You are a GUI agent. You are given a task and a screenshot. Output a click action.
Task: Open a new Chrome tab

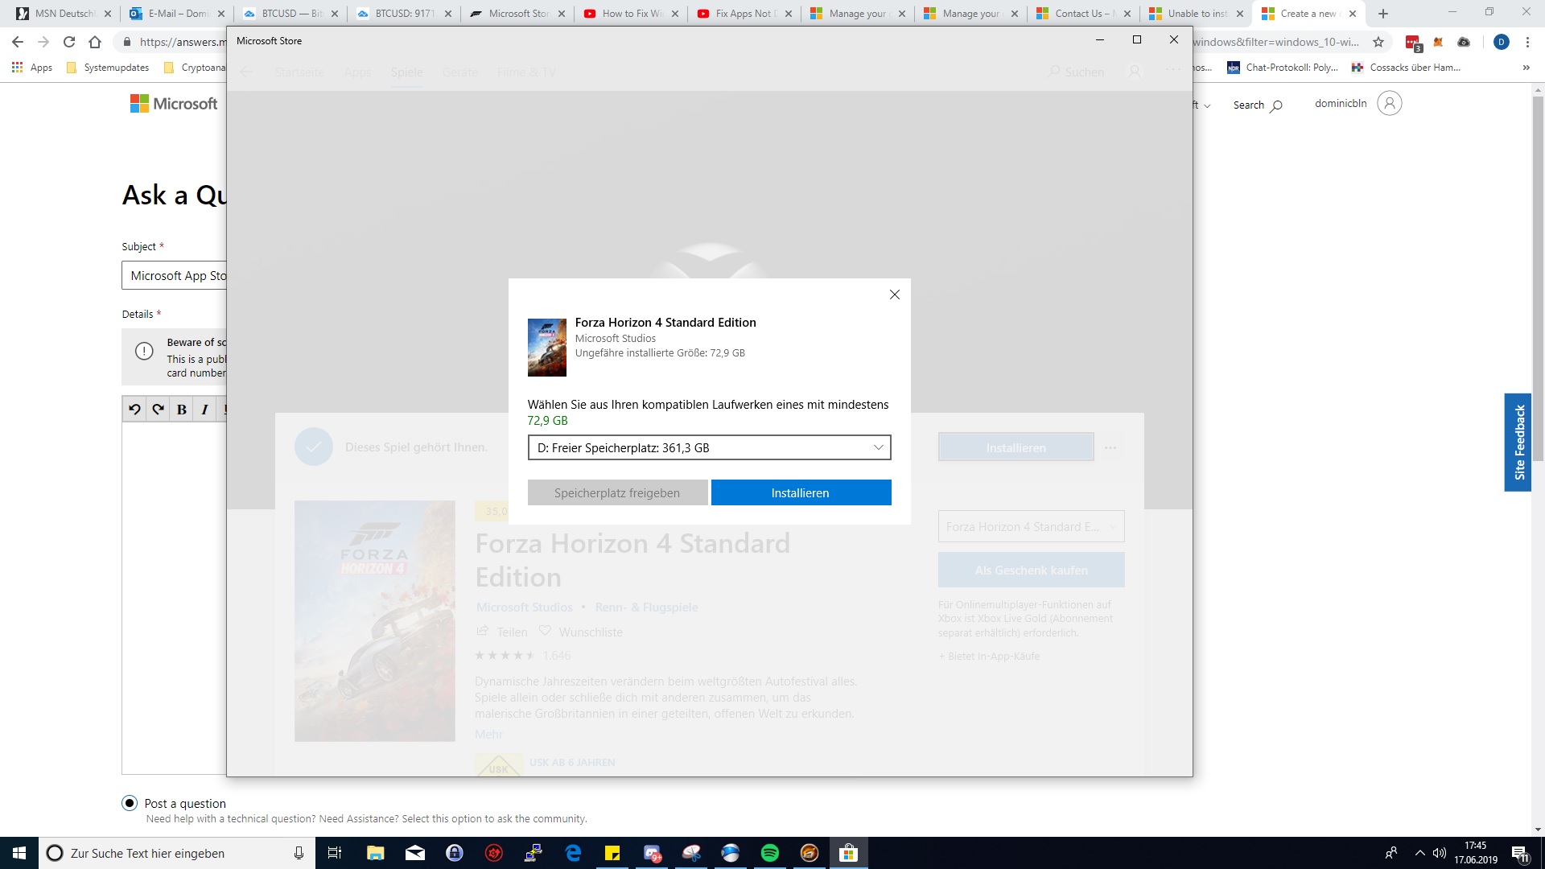point(1383,14)
